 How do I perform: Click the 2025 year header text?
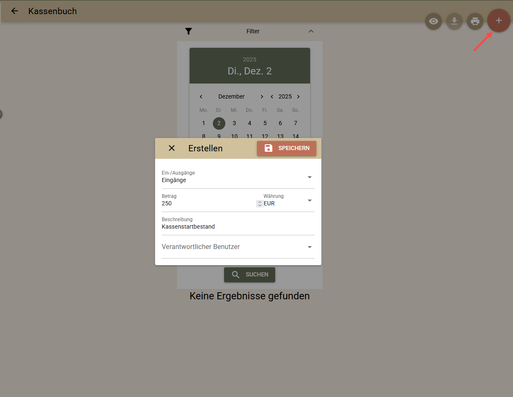pos(249,59)
